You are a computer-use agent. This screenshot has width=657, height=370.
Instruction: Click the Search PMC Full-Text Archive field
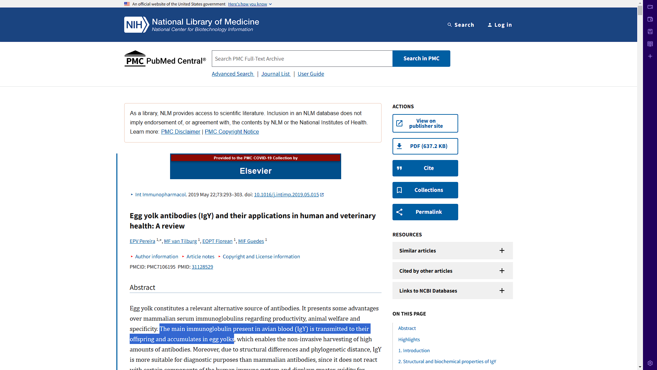pyautogui.click(x=302, y=59)
